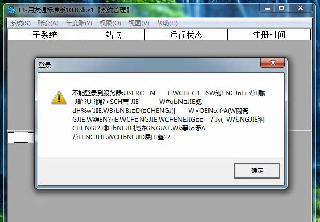This screenshot has height=222, width=320.
Task: Close the 登录 error dialog with X
Action: pyautogui.click(x=272, y=63)
